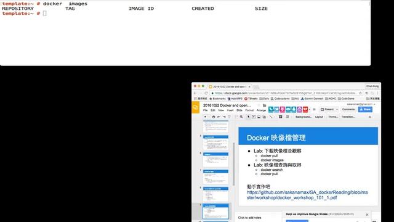394x222 pixels.
Task: Open the File menu
Action: point(205,110)
